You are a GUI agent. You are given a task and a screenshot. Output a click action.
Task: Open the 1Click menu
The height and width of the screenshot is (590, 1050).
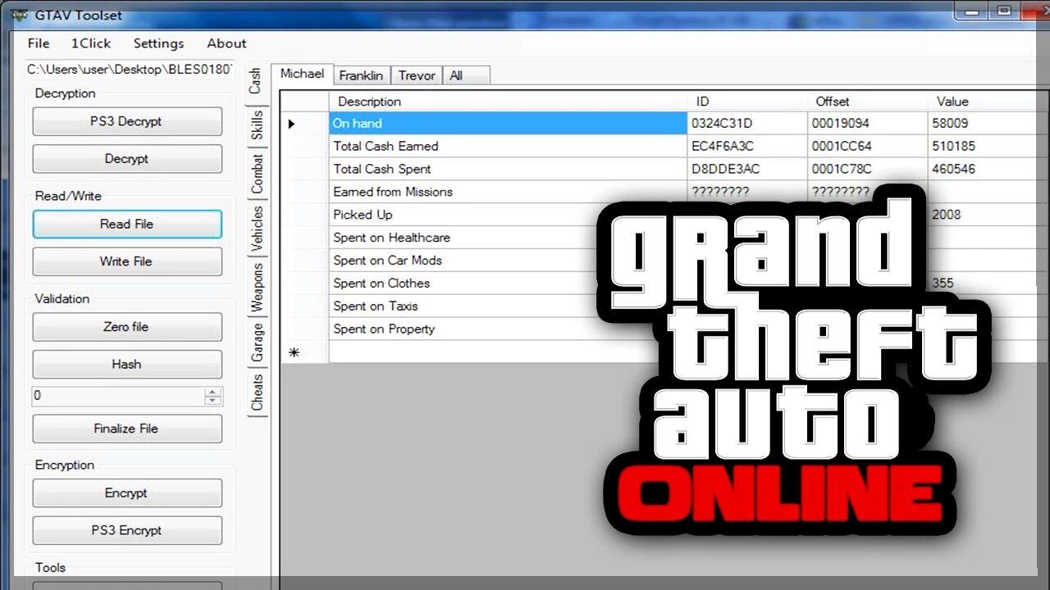point(90,43)
